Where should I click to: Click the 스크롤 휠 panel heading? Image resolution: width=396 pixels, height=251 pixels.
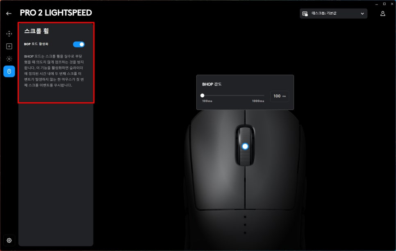point(36,31)
